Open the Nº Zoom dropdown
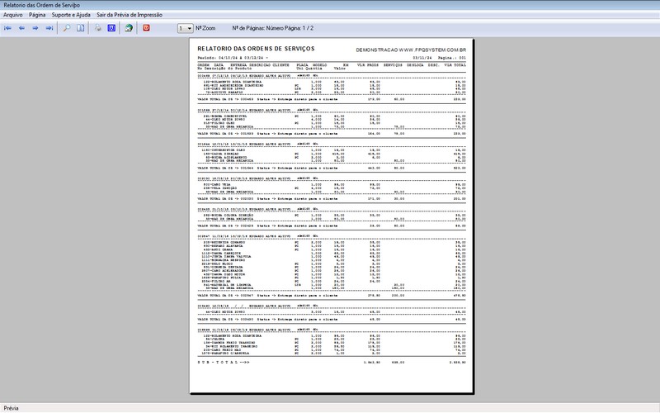Screen dimensions: 660x413 coord(185,28)
